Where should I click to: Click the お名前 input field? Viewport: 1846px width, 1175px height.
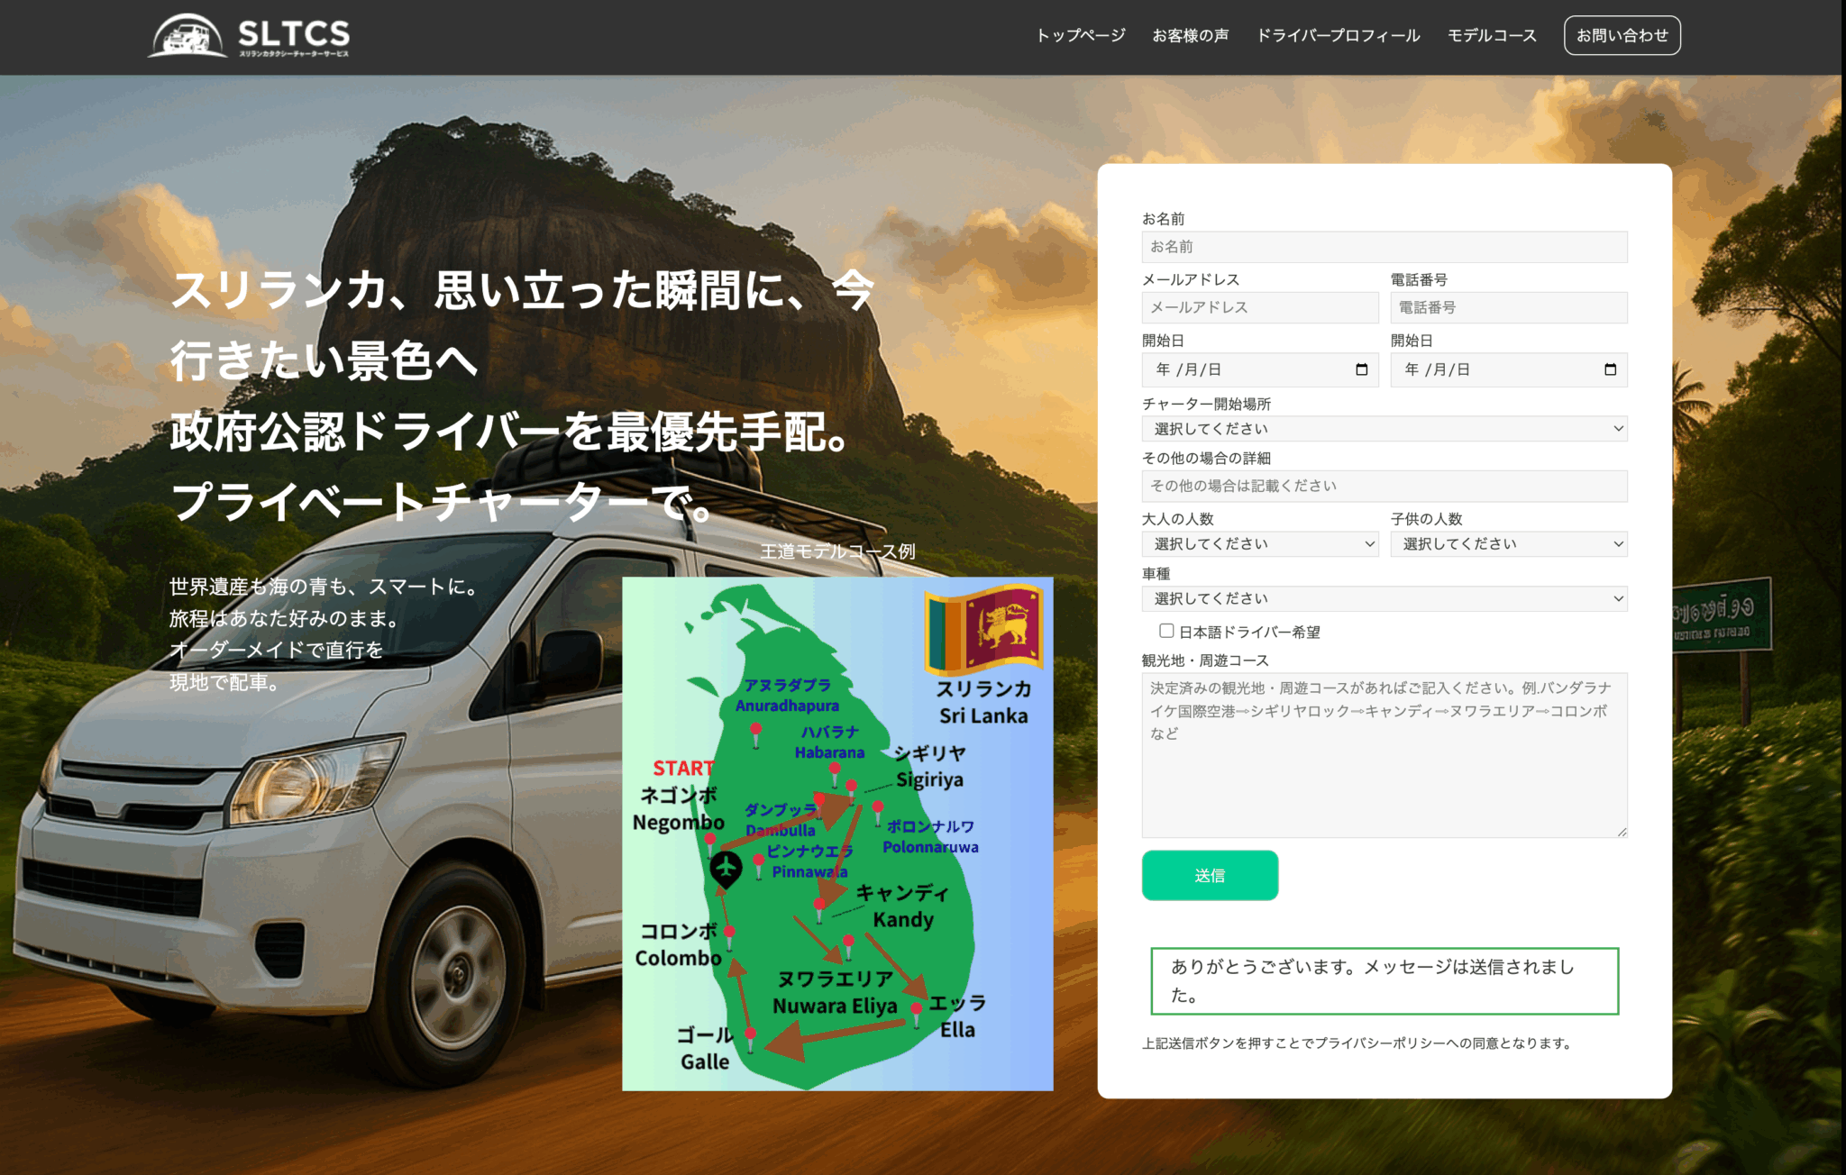point(1384,246)
